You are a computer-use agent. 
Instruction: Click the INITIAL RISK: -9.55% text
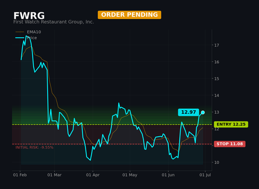tap(34, 148)
